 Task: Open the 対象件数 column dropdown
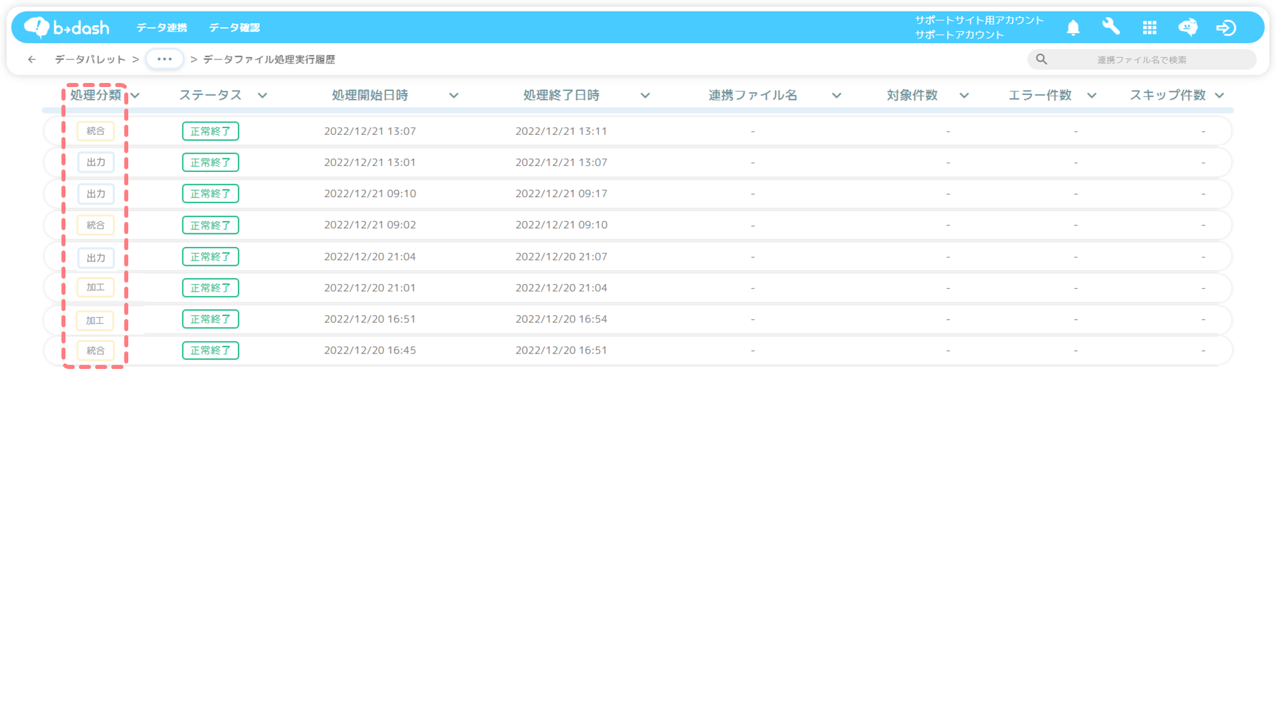(964, 96)
